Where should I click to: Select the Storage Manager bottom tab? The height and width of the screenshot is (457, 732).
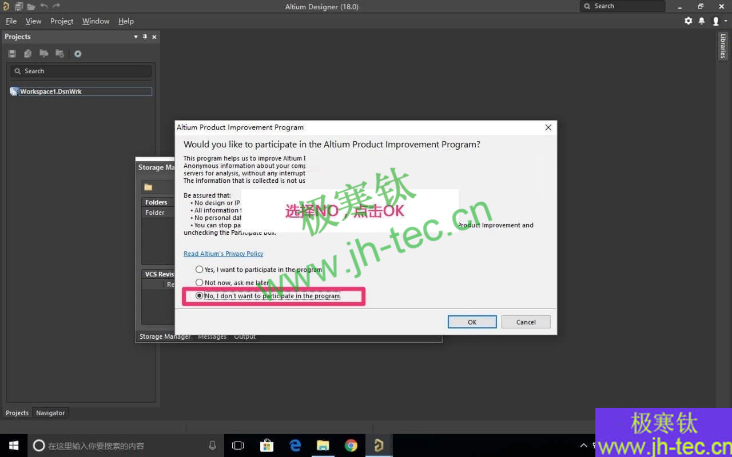click(165, 336)
